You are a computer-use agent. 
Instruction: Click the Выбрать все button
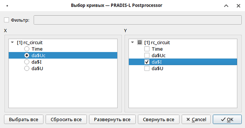click(23, 119)
